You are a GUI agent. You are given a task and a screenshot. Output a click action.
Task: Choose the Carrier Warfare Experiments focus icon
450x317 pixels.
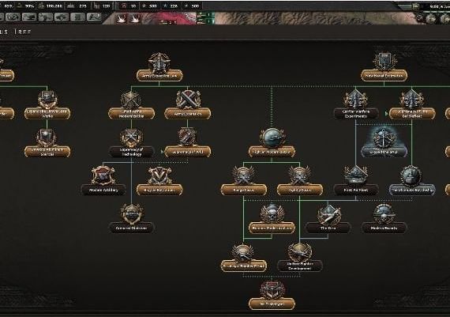(x=356, y=100)
